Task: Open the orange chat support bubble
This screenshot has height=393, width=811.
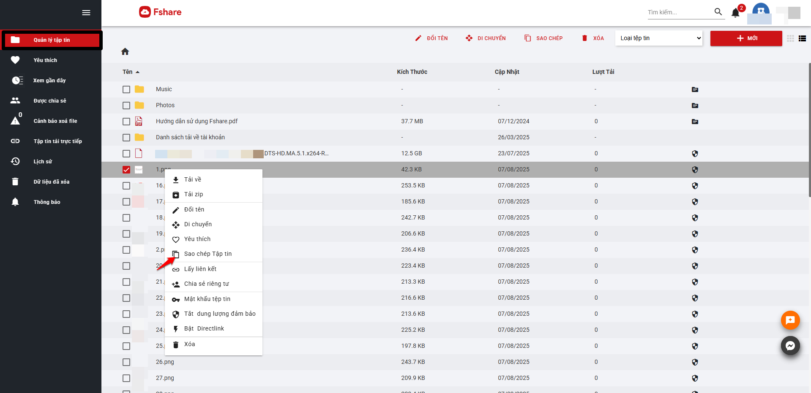Action: click(790, 320)
